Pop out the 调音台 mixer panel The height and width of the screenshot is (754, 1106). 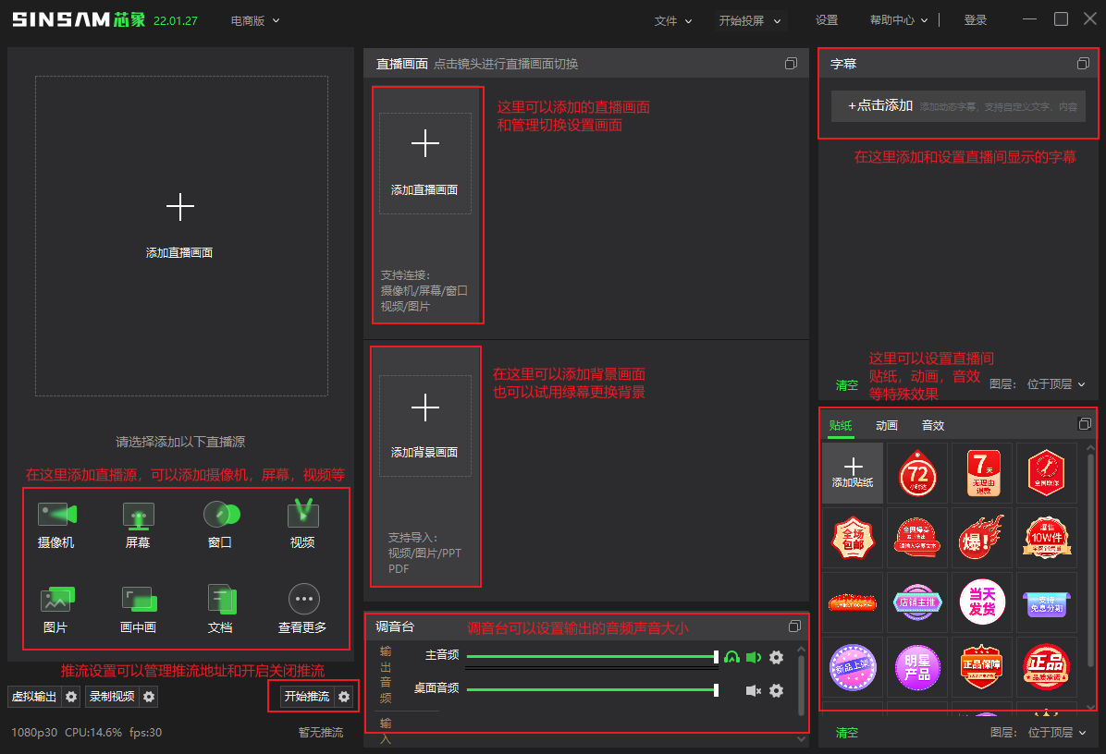click(x=794, y=626)
